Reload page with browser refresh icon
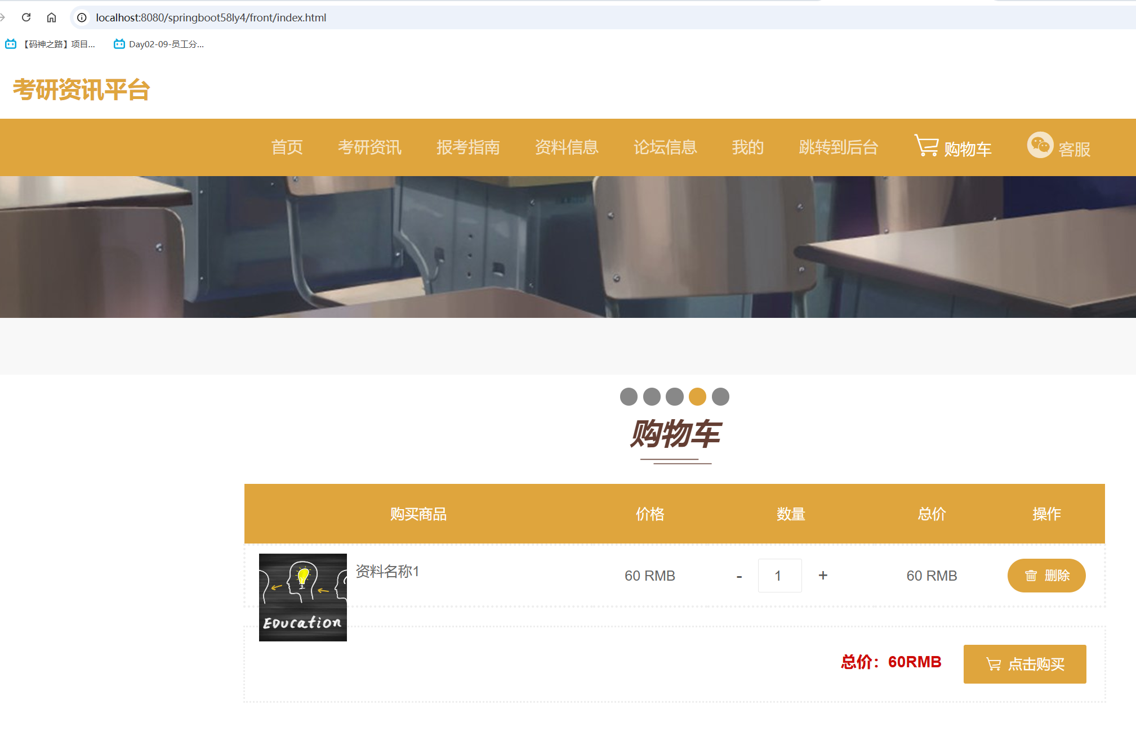This screenshot has width=1136, height=741. coord(26,17)
